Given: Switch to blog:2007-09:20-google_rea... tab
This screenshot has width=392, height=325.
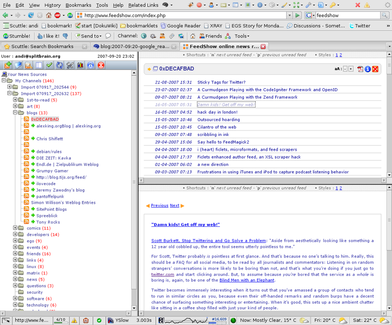Looking at the screenshot, I should pos(135,46).
